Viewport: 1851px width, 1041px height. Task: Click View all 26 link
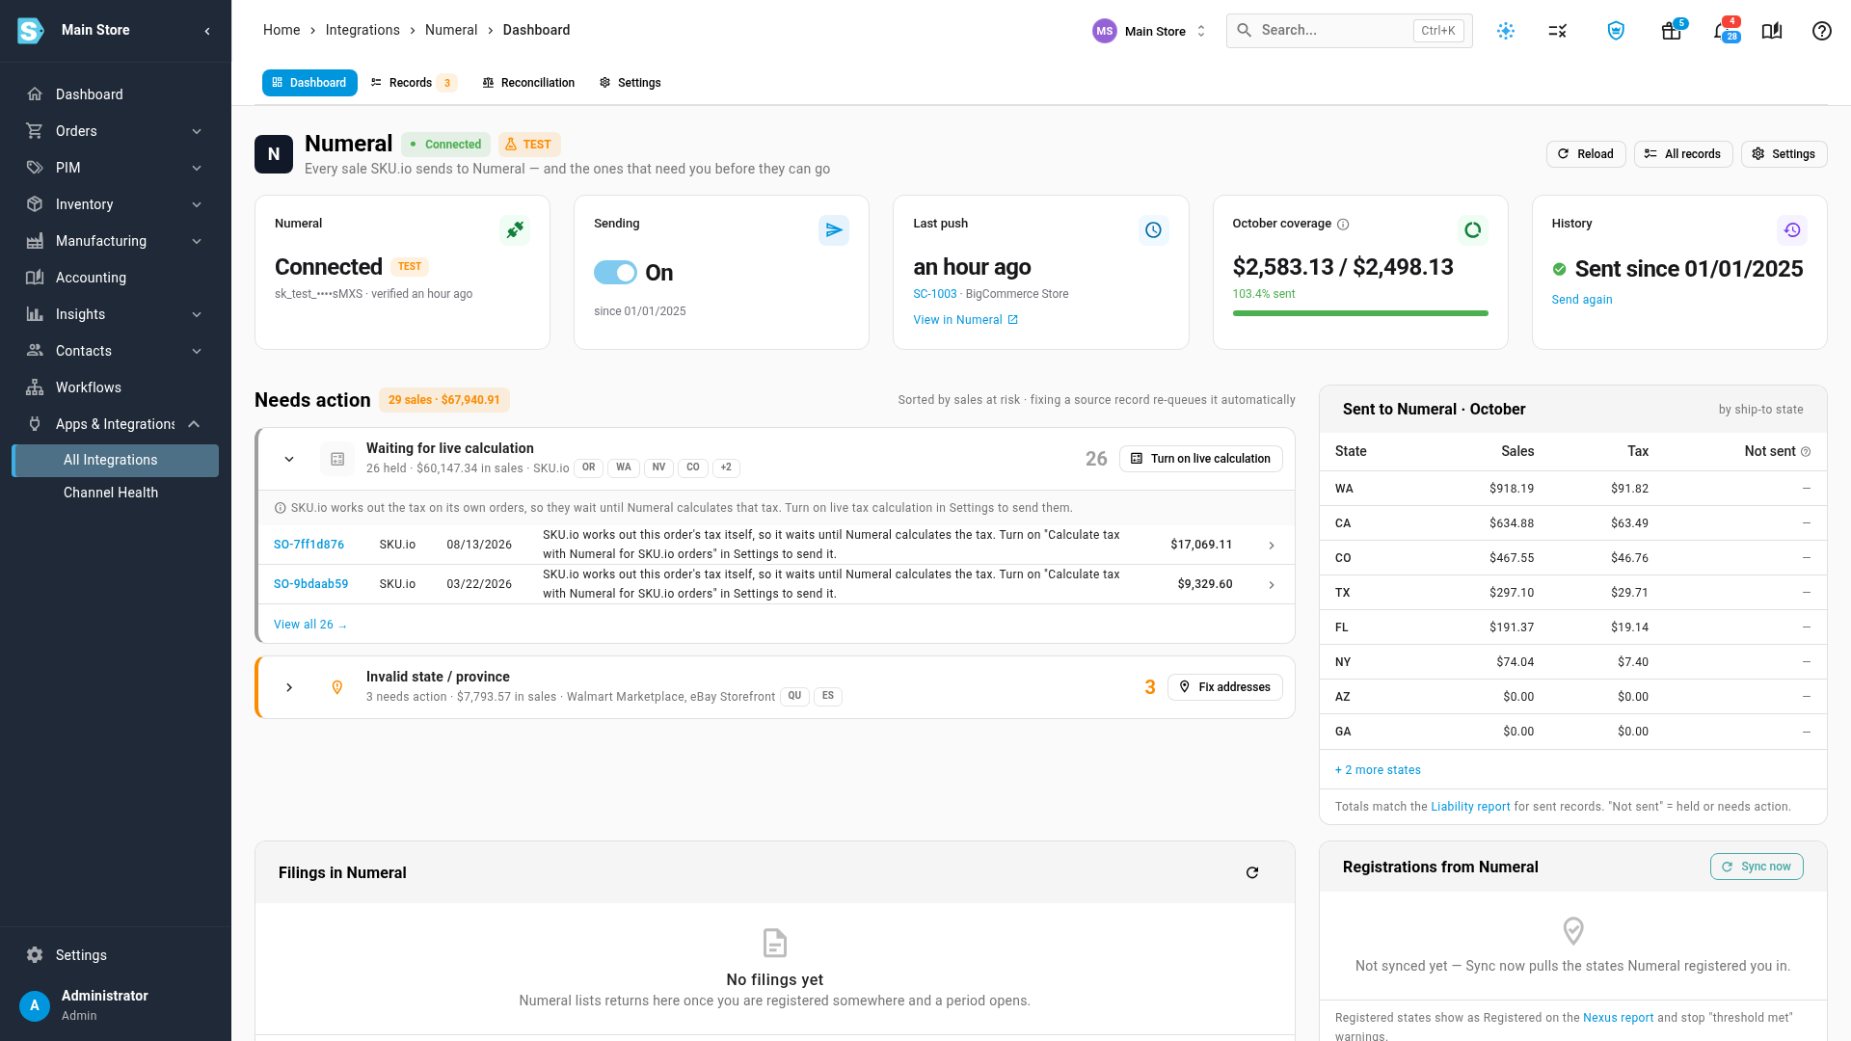pyautogui.click(x=310, y=625)
